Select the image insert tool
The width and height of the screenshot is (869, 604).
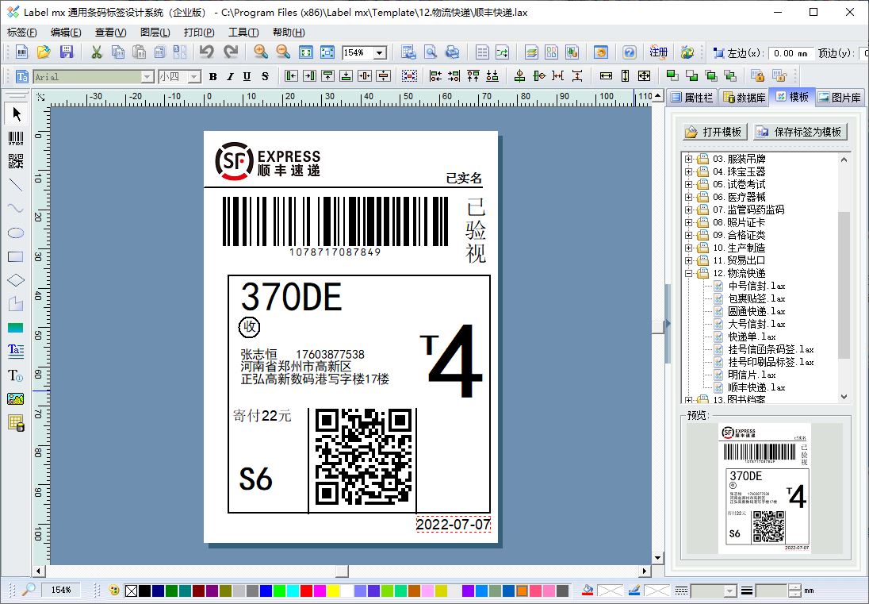tap(16, 398)
